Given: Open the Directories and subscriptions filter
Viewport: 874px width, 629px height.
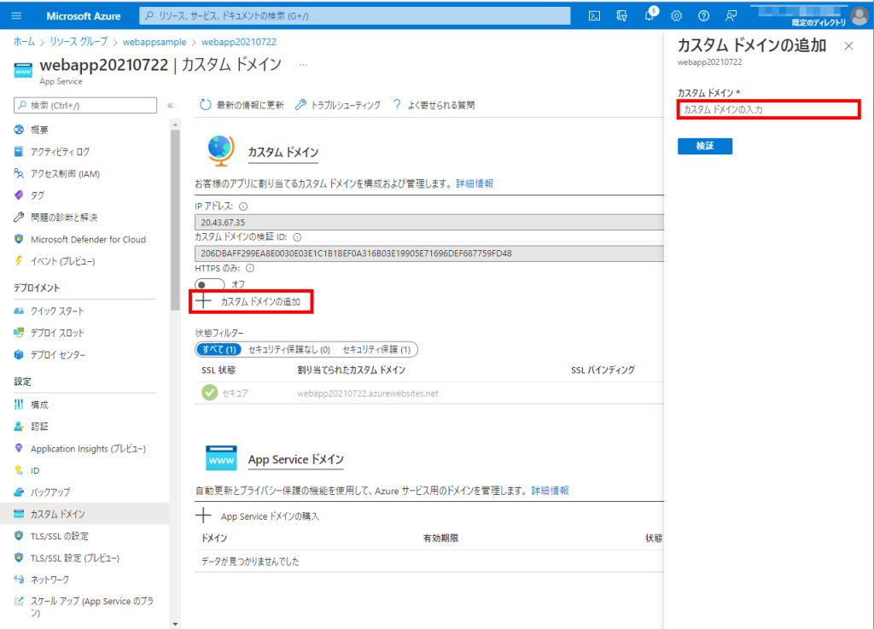Looking at the screenshot, I should click(621, 15).
